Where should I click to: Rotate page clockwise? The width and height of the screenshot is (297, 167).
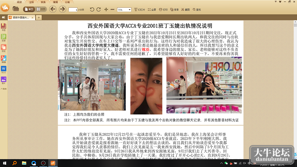tap(99, 9)
